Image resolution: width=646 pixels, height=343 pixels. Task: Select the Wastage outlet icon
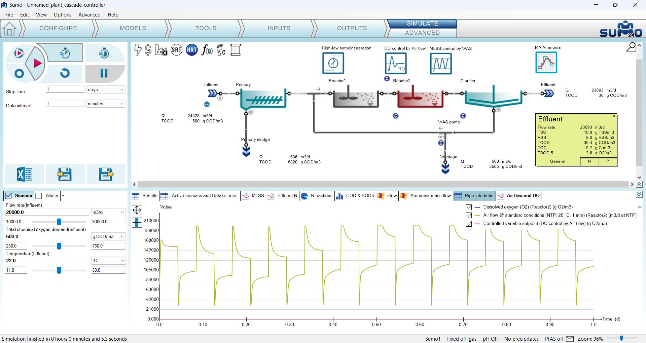[x=445, y=168]
